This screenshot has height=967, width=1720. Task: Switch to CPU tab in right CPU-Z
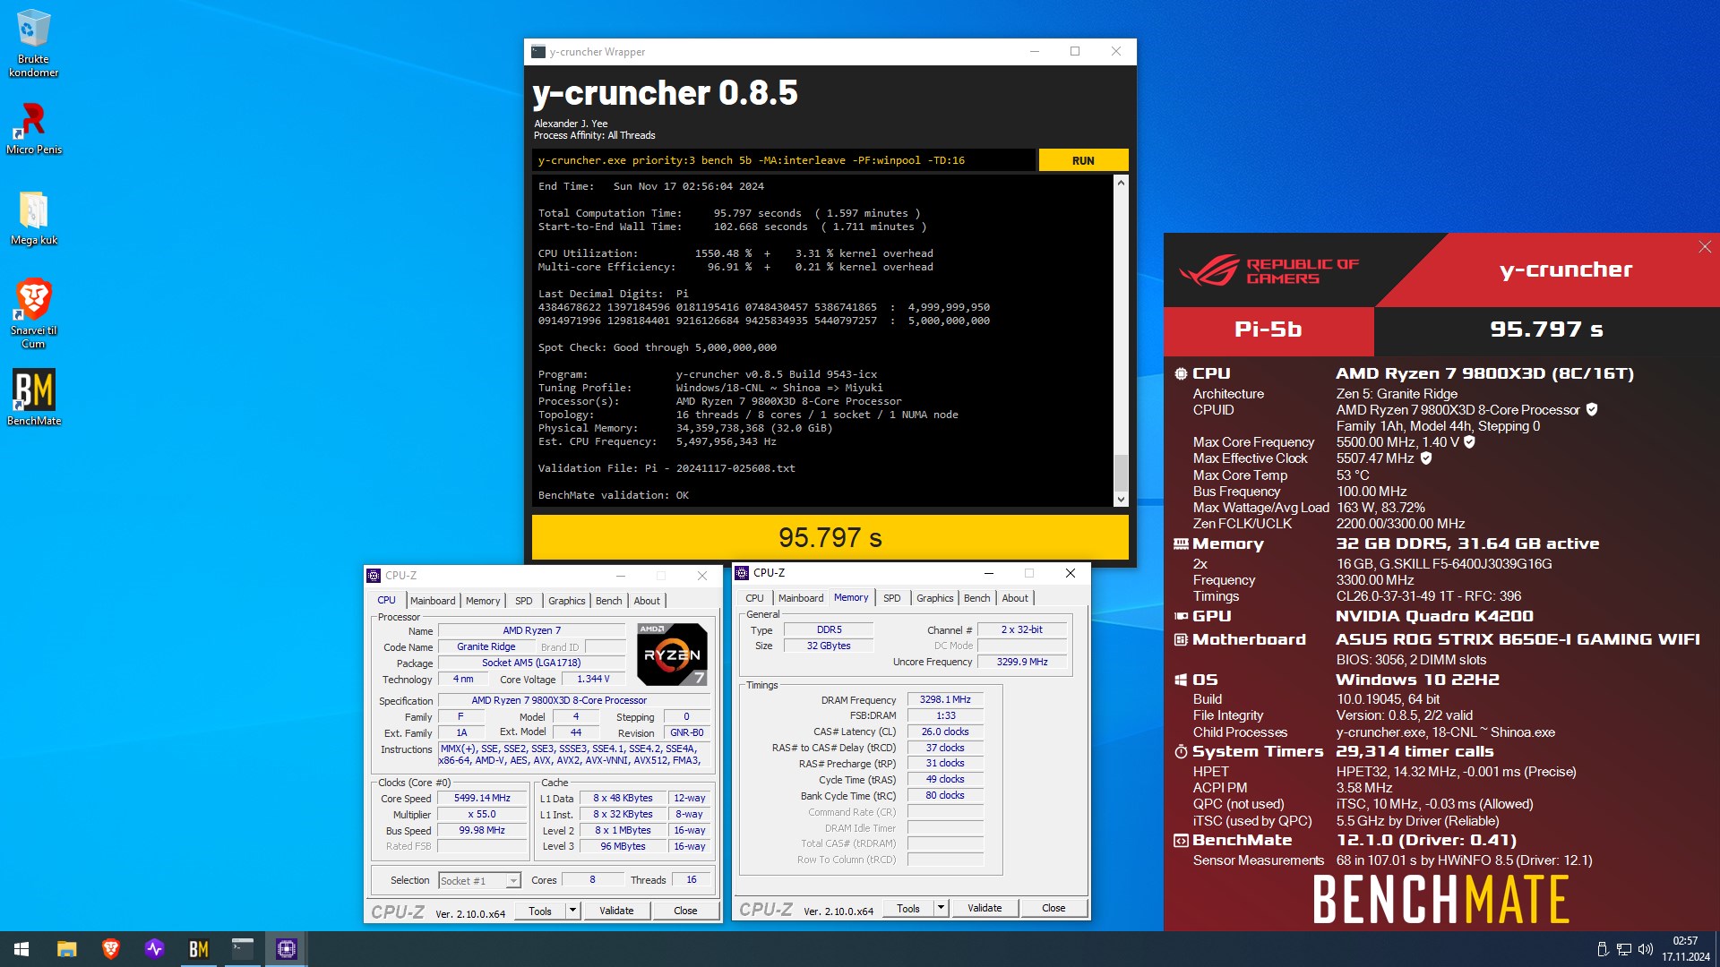755,598
